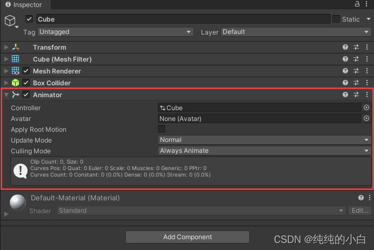Enable the Static checkbox

point(336,19)
